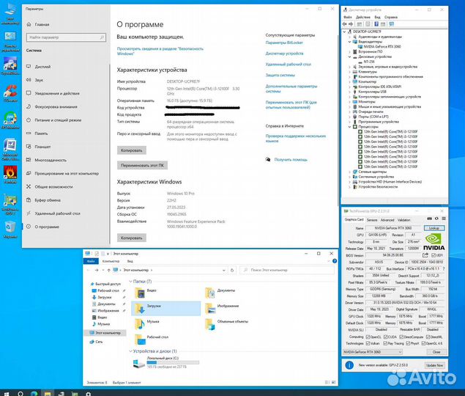The width and height of the screenshot is (465, 396).
Task: Click the forward arrow in Device Manager toolbar
Action: (351, 24)
